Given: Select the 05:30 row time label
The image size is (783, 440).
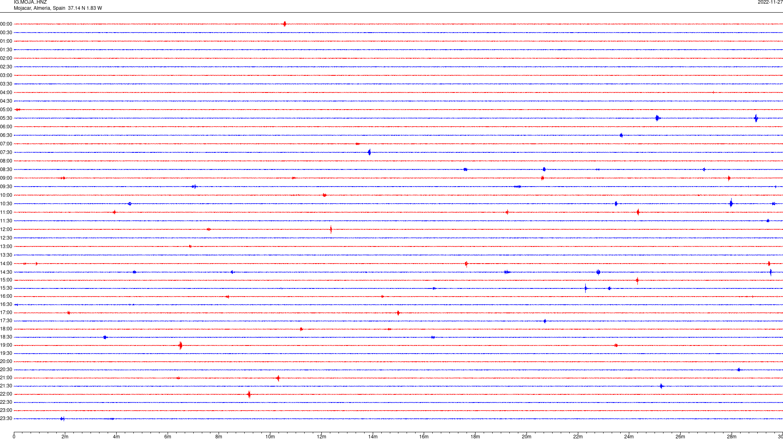Looking at the screenshot, I should click(x=6, y=118).
